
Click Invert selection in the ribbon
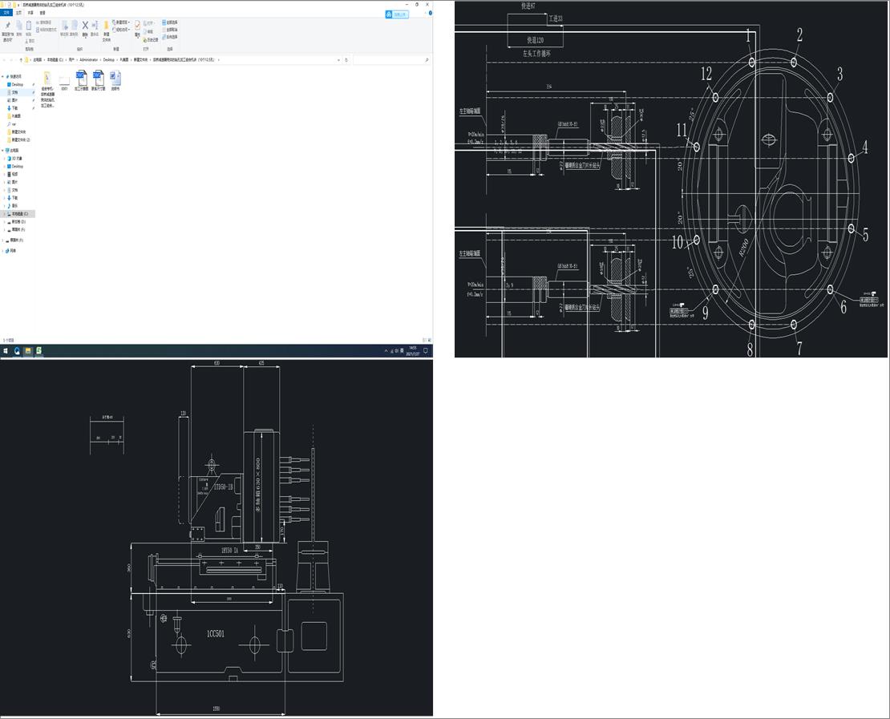pos(170,37)
